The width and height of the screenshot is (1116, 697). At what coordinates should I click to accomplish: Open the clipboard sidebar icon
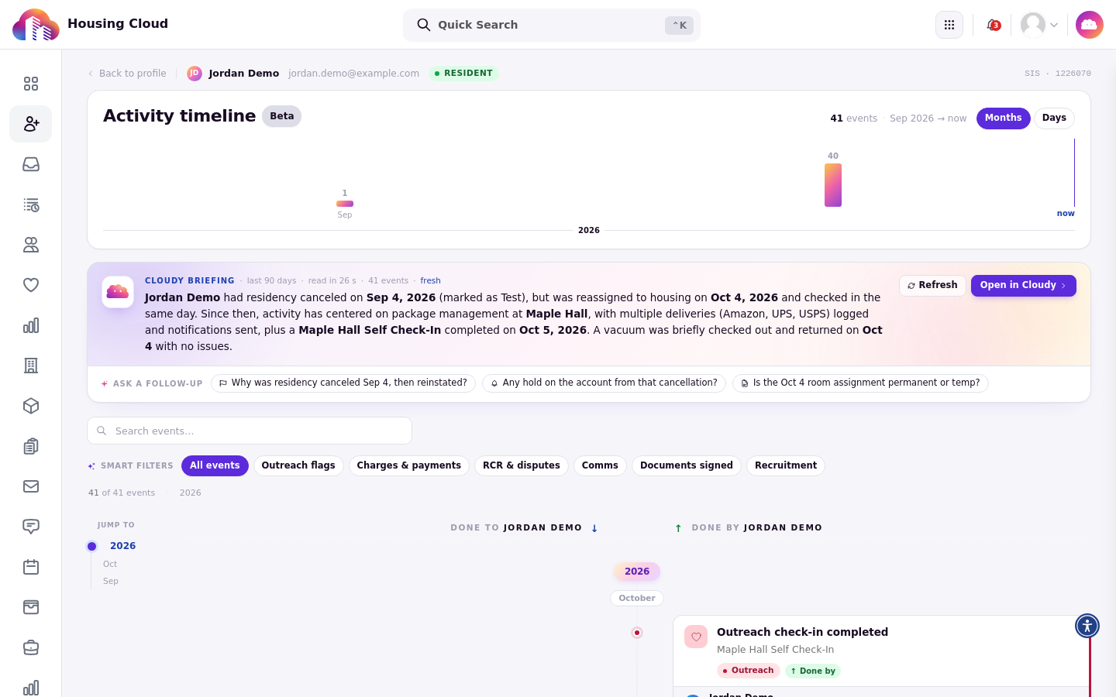coord(31,446)
